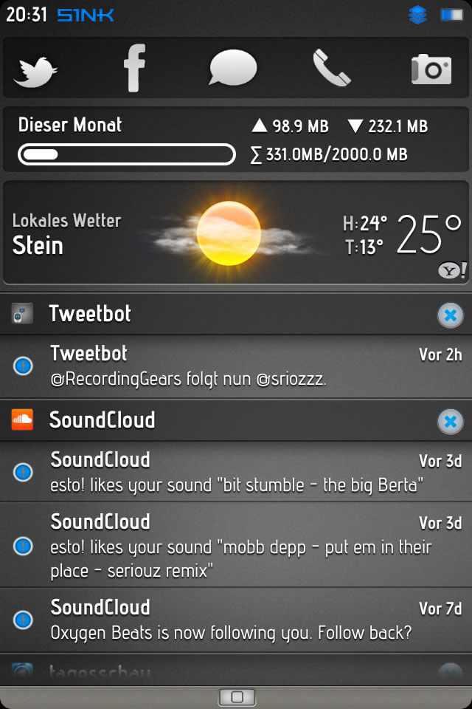
Task: Tap the 20:31 clock in status bar
Action: (x=27, y=15)
